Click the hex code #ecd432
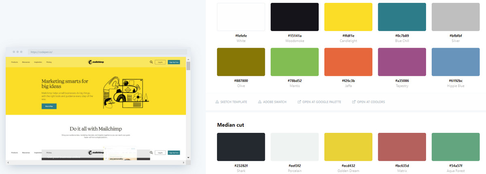This screenshot has width=486, height=174. [348, 166]
